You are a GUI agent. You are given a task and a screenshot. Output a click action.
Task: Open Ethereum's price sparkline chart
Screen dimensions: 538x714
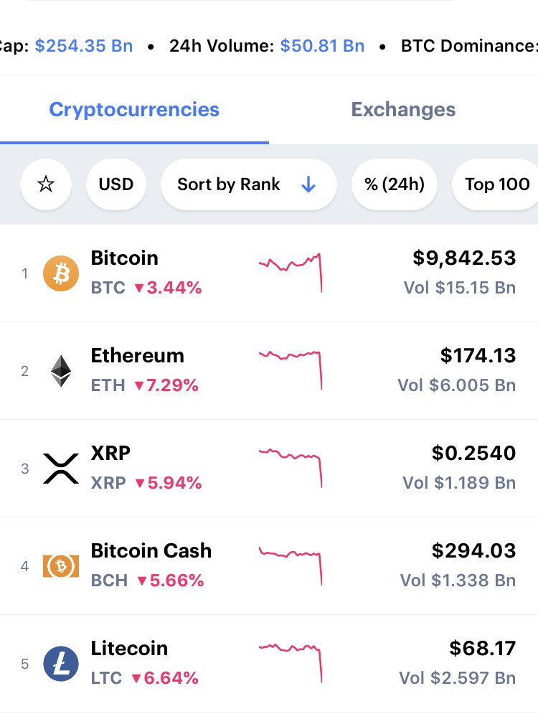[291, 370]
